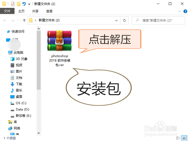Screen dimensions: 188x141
Task: Select 此电脑 in the navigation pane
Action: tap(18, 52)
